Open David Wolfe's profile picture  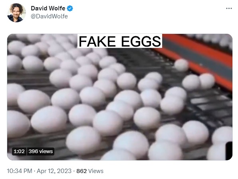(16, 13)
